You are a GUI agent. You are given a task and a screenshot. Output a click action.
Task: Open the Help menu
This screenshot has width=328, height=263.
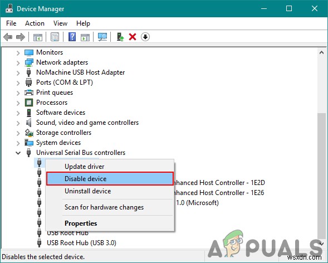click(x=83, y=23)
